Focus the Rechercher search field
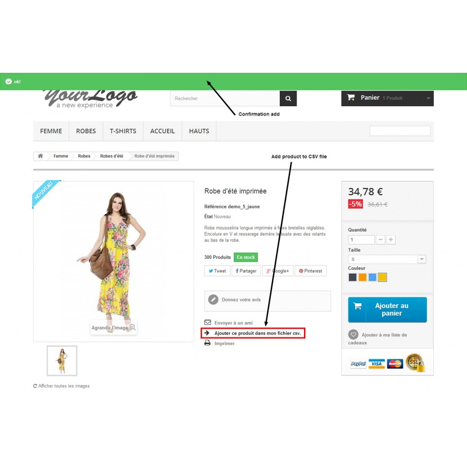 pyautogui.click(x=225, y=98)
